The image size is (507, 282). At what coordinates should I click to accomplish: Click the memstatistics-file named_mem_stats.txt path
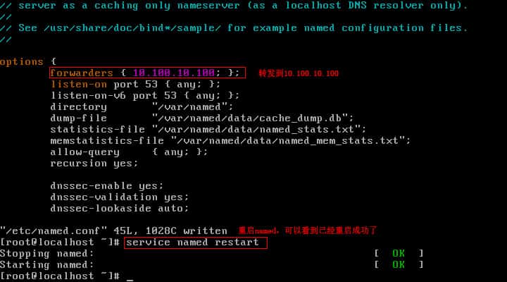[291, 141]
